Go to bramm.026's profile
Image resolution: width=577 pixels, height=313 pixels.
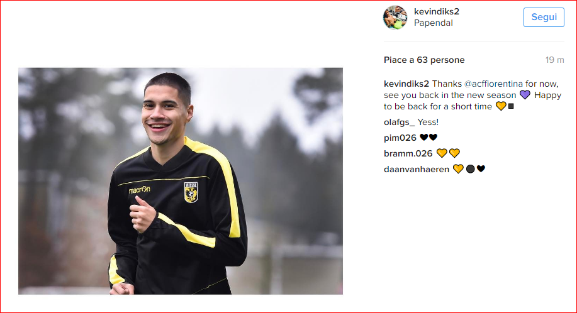pyautogui.click(x=408, y=153)
